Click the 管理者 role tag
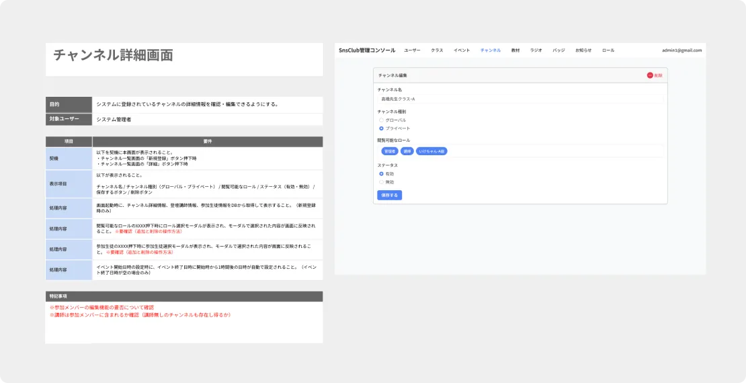Viewport: 746px width, 383px height. click(390, 151)
